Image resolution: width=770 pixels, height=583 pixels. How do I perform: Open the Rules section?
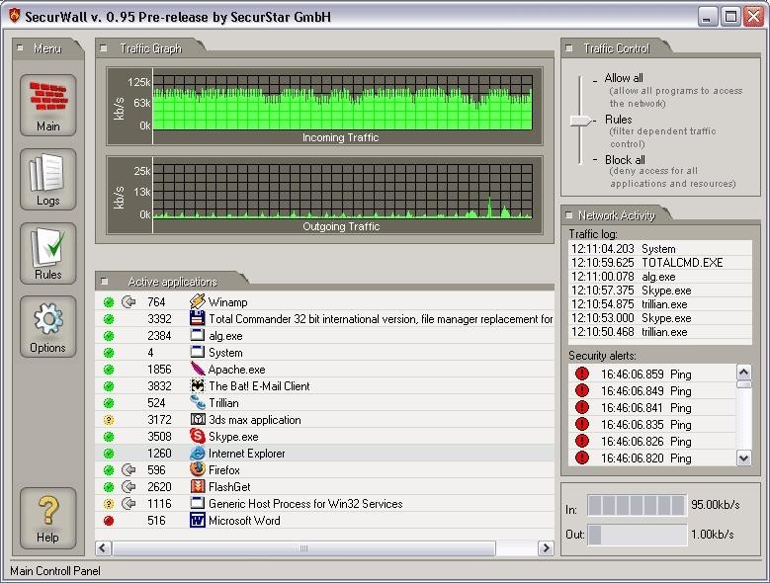[x=48, y=253]
